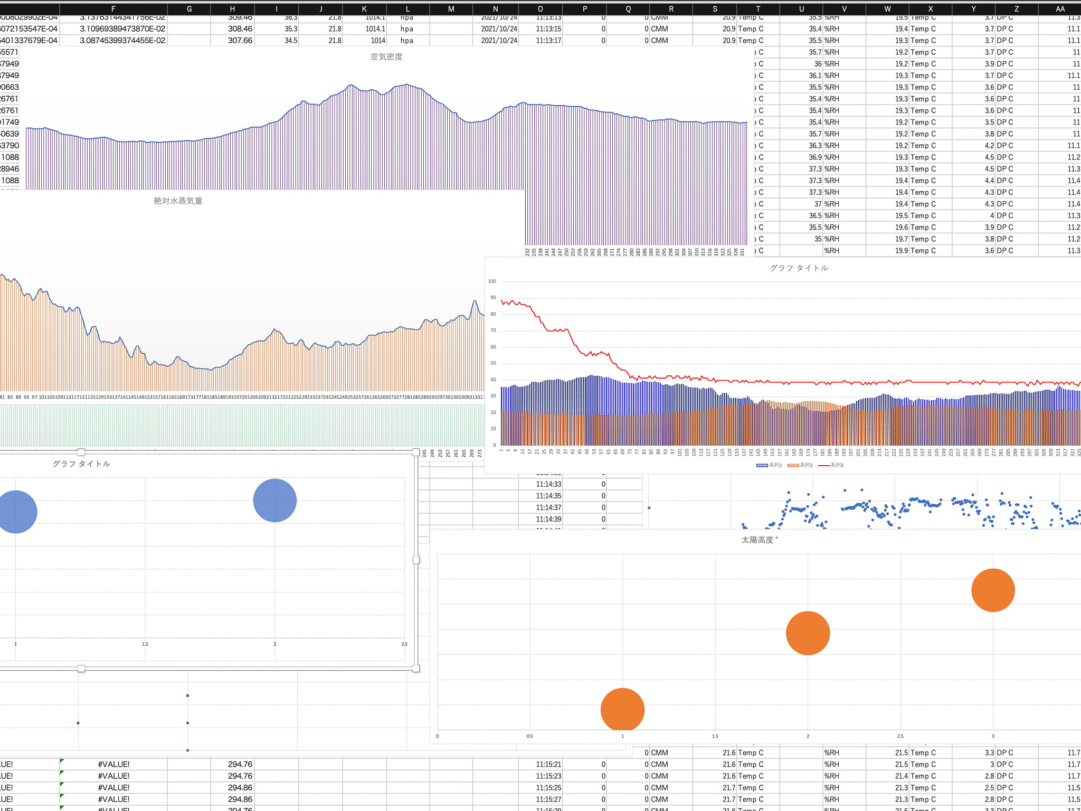This screenshot has width=1081, height=811.
Task: Select column W header
Action: (887, 9)
